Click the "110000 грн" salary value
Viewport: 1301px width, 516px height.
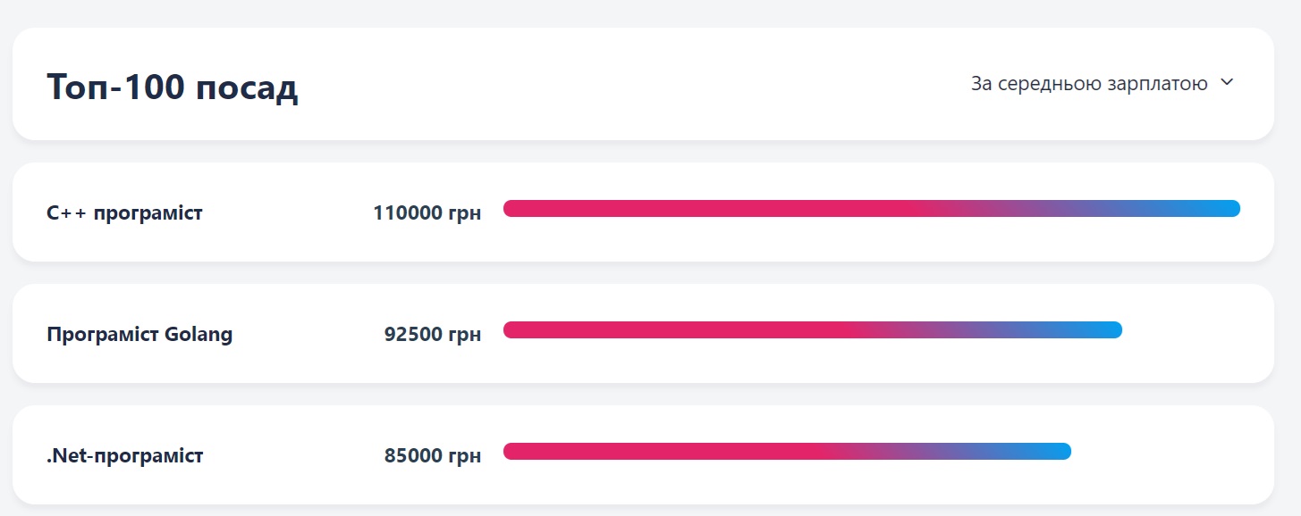[x=427, y=213]
